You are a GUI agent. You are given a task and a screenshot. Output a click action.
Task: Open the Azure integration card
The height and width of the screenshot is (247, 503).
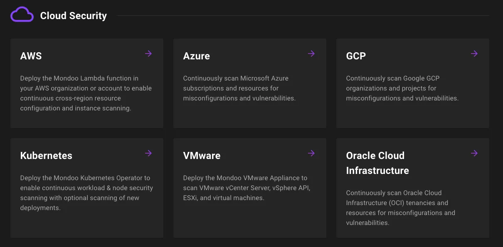click(249, 83)
